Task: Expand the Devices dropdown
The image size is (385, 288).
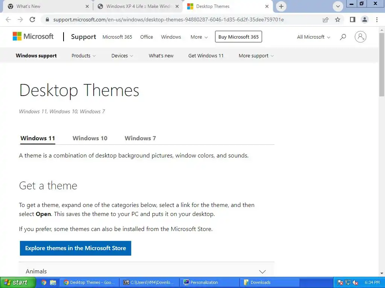Action: 122,56
